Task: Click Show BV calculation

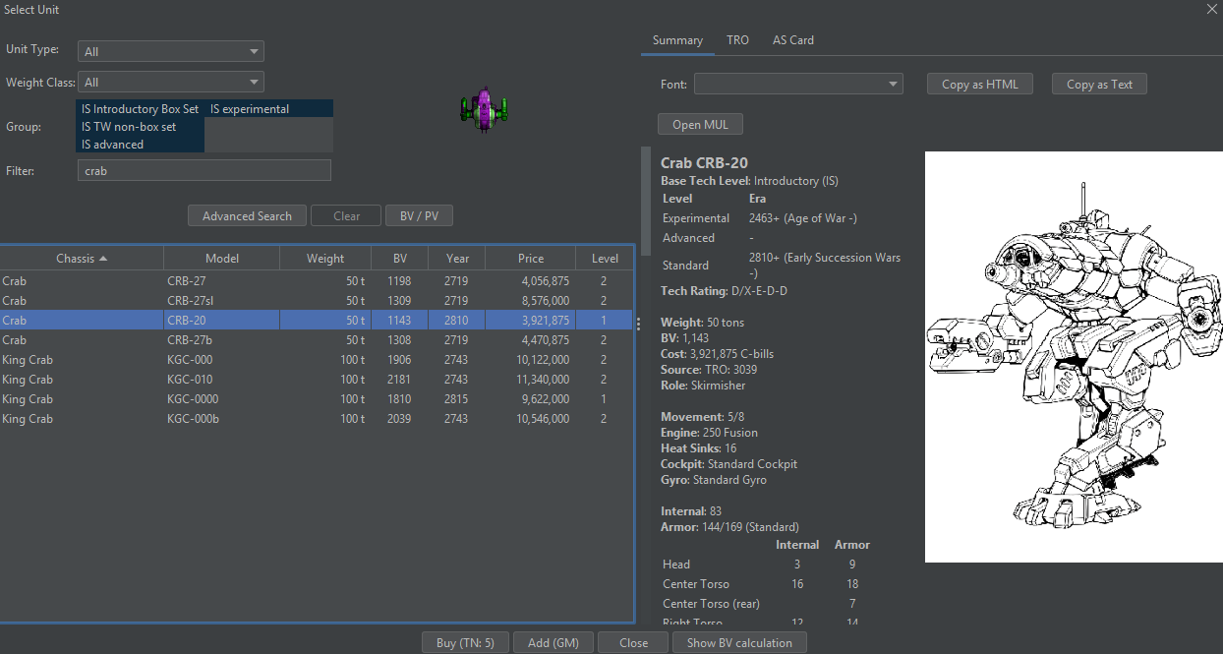Action: (x=739, y=643)
